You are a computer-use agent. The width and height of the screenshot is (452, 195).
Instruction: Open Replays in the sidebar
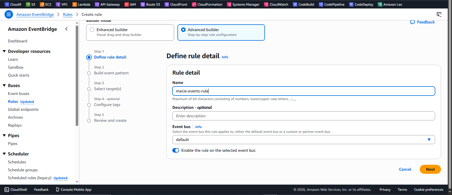[x=15, y=125]
